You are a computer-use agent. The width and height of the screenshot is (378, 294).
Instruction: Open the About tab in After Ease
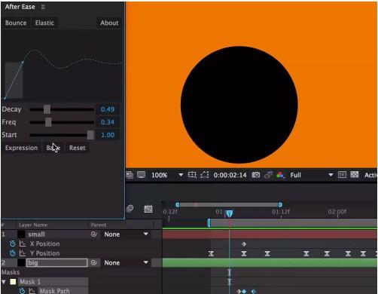(x=109, y=23)
